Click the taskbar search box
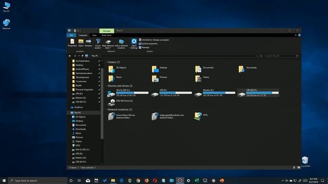 [37, 180]
